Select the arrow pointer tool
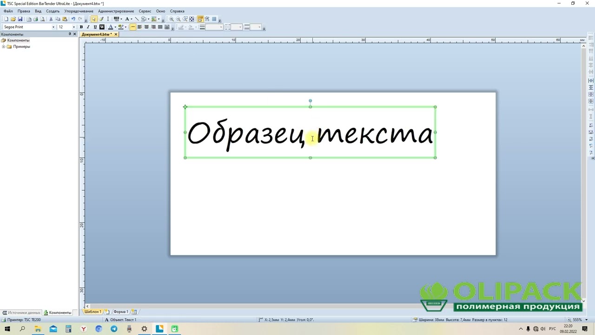Image resolution: width=595 pixels, height=335 pixels. pyautogui.click(x=94, y=19)
